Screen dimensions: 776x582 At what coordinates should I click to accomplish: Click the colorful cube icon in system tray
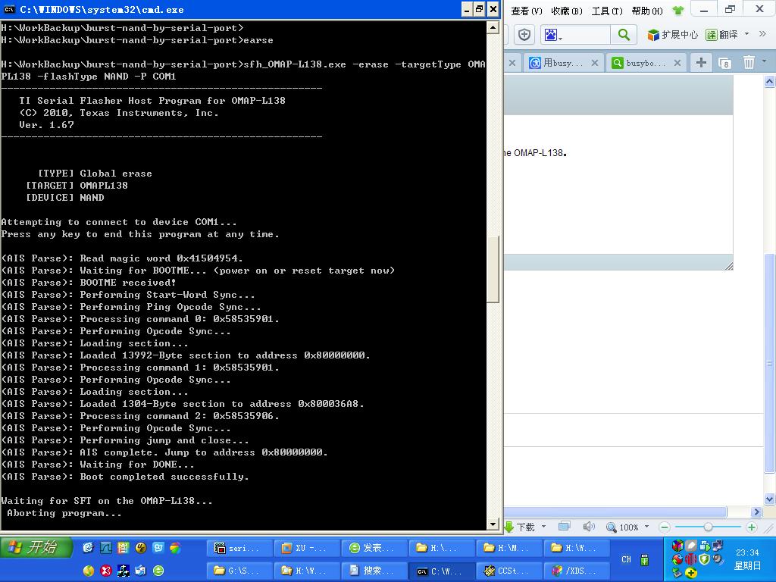click(677, 546)
